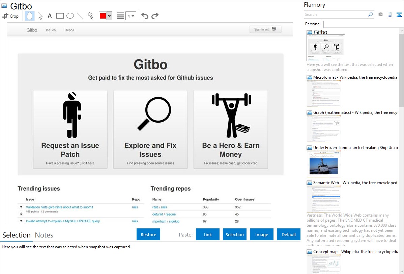
Task: Click the search magnifier icon
Action: pyautogui.click(x=371, y=15)
